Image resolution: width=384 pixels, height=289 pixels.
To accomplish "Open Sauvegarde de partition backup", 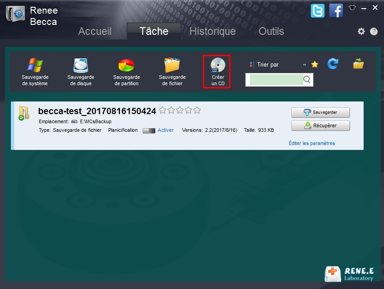I will click(126, 72).
